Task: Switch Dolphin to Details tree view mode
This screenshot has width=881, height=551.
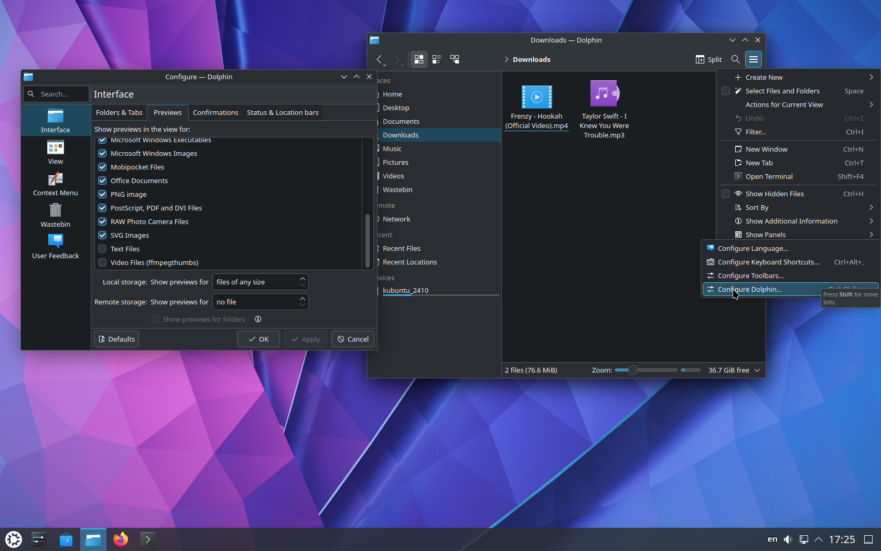Action: pyautogui.click(x=455, y=59)
